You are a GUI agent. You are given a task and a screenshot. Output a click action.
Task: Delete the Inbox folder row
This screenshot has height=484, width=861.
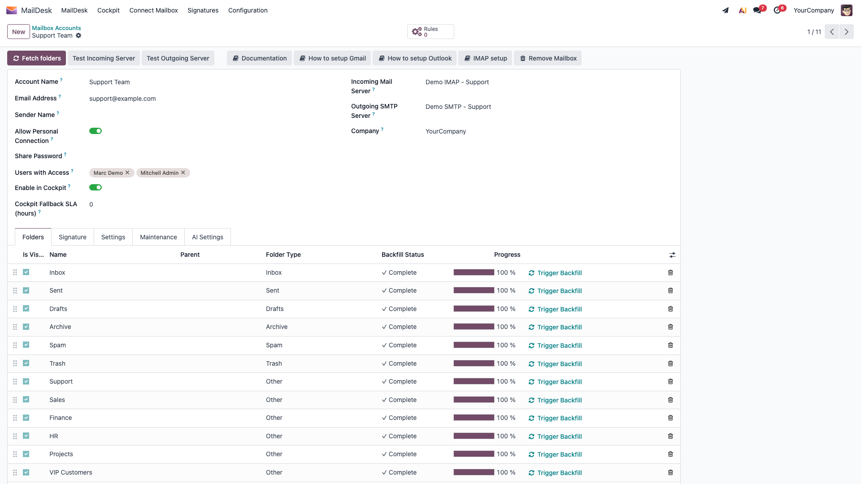pos(670,272)
